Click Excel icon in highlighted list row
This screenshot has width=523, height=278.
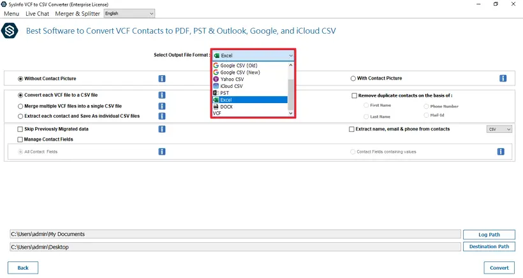pyautogui.click(x=216, y=100)
